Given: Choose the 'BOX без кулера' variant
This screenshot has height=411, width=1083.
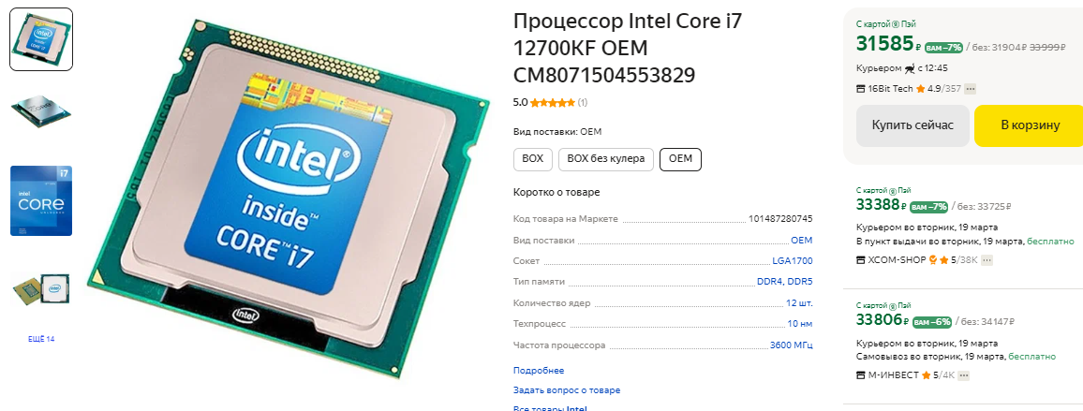Looking at the screenshot, I should click(x=606, y=159).
